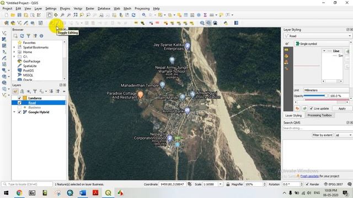Adjust the Opacity slider
The image size is (353, 198).
(315, 96)
